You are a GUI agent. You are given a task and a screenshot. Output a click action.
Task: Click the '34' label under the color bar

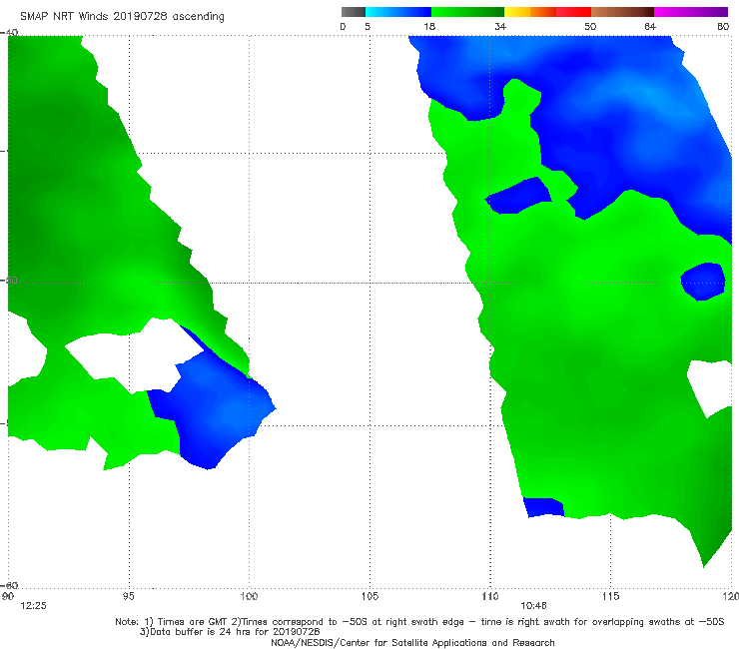point(500,27)
